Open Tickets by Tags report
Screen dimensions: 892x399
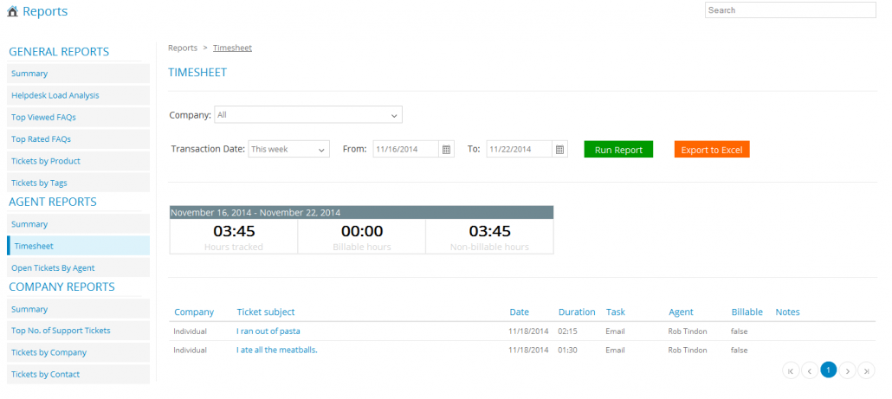[x=79, y=183]
